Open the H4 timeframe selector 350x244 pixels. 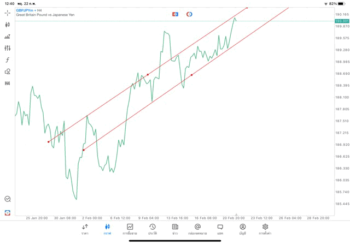(8, 84)
